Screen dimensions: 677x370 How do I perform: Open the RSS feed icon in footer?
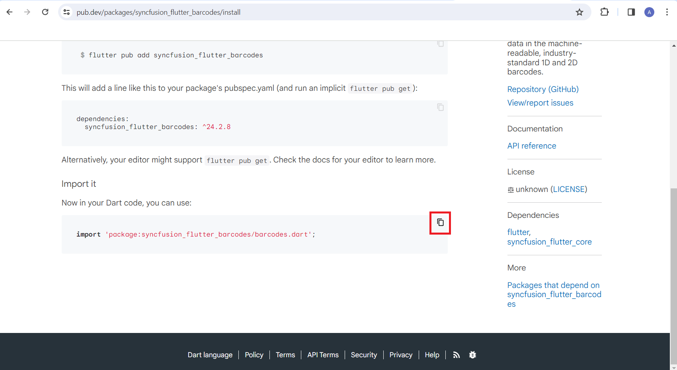[x=457, y=355]
